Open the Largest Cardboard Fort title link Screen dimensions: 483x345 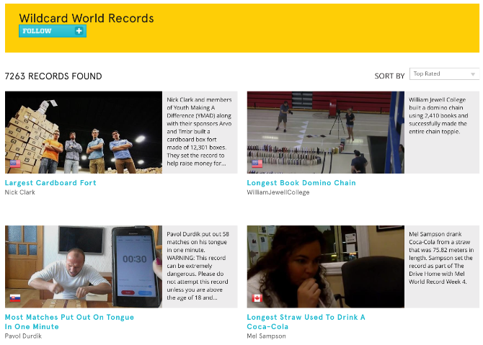(x=50, y=183)
